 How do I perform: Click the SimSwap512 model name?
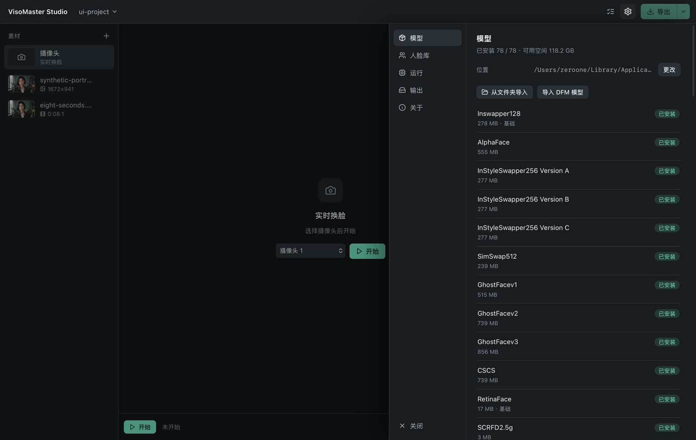(x=497, y=256)
